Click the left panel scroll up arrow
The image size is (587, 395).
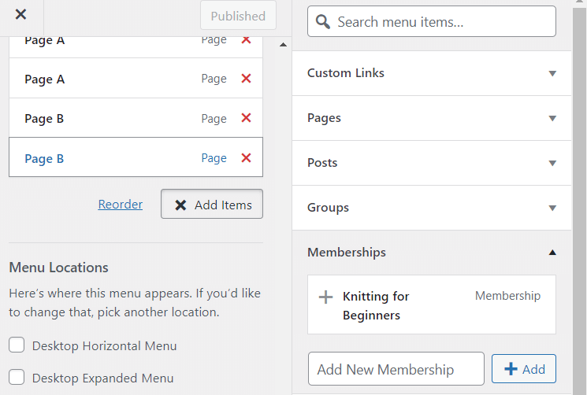(284, 45)
